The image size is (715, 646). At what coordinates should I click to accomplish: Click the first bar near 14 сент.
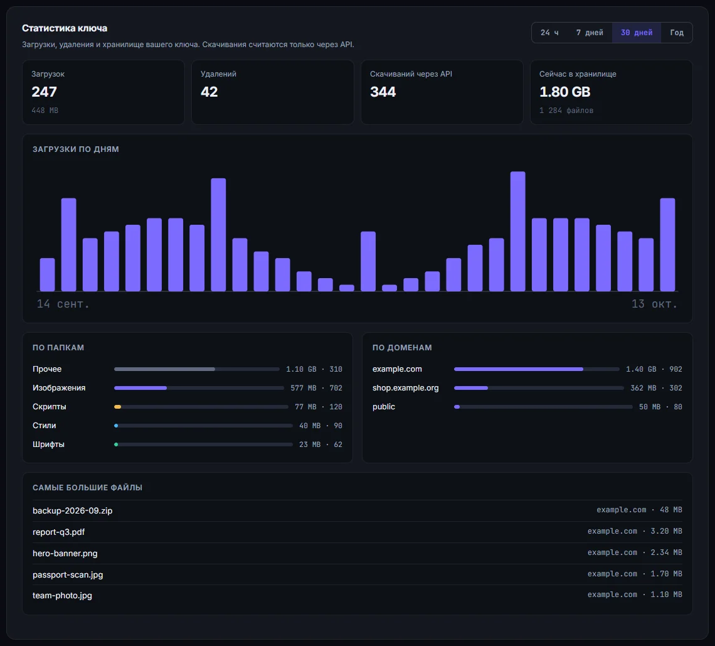coord(48,275)
